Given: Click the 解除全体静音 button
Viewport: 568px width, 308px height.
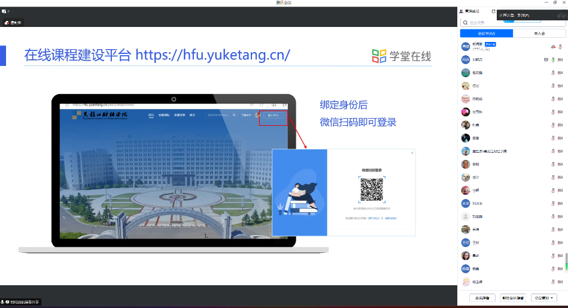Looking at the screenshot, I should pyautogui.click(x=512, y=298).
